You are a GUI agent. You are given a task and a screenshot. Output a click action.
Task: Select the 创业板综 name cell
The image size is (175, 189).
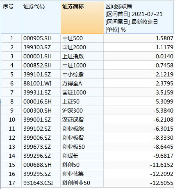tap(82, 129)
